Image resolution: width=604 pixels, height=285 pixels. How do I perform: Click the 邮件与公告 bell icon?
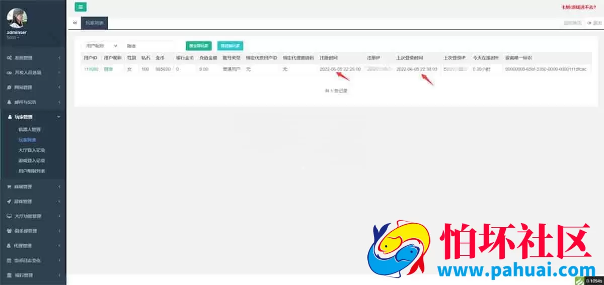10,102
